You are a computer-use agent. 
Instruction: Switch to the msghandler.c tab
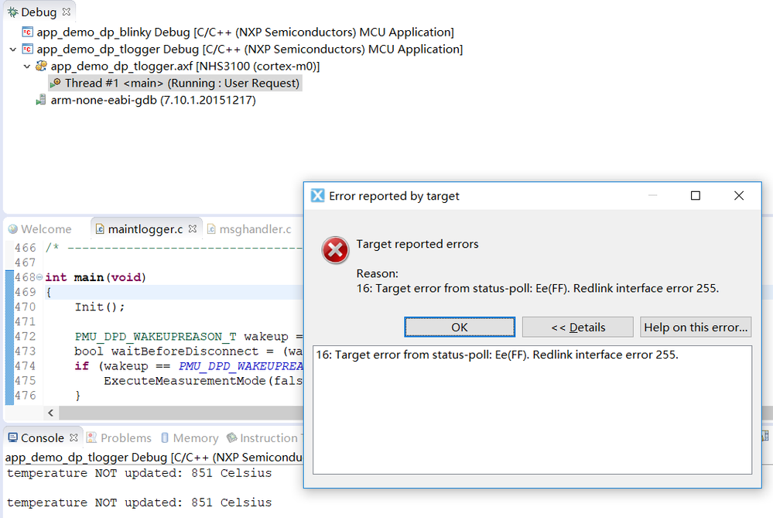[x=249, y=228]
